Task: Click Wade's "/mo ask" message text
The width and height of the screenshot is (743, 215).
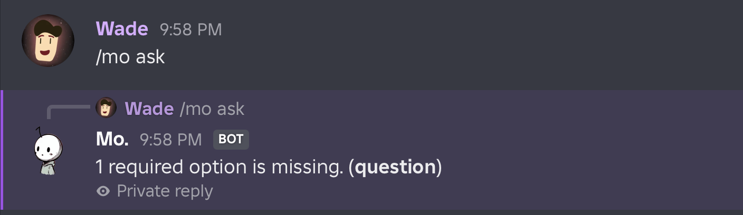Action: 130,56
